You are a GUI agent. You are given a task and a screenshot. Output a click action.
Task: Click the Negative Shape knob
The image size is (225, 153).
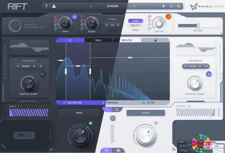(x=195, y=84)
